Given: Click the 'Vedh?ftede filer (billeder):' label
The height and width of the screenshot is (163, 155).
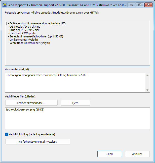Looking at the screenshot, I should pyautogui.click(x=21, y=96).
